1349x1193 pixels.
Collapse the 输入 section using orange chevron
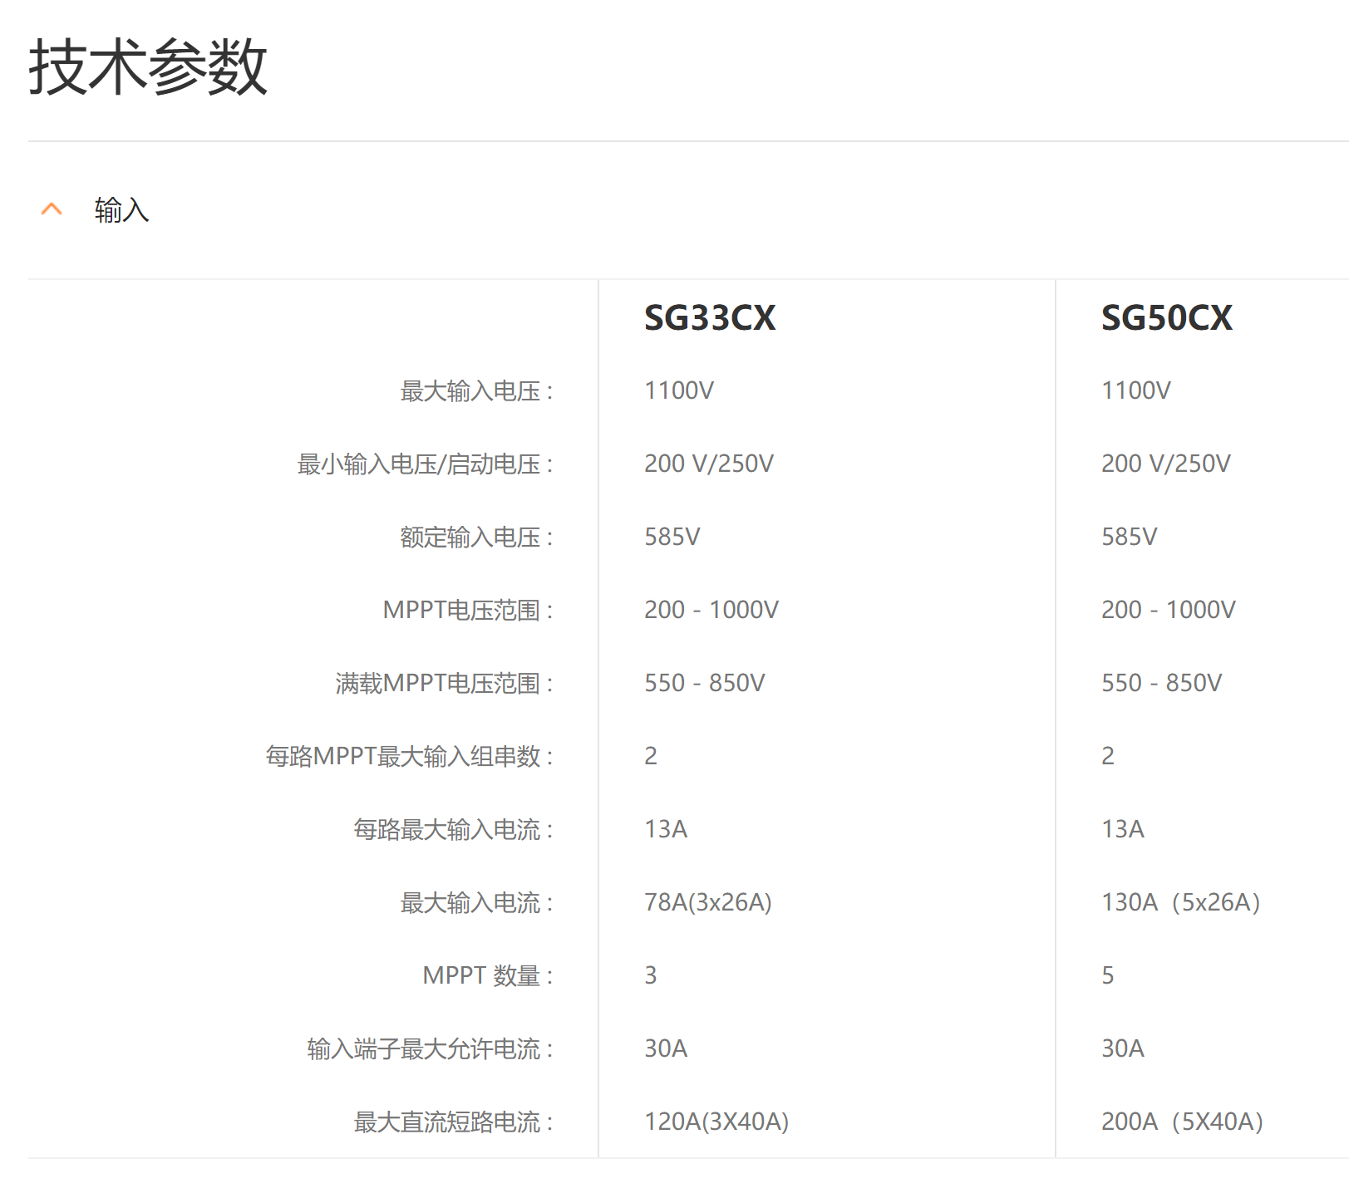(x=52, y=209)
